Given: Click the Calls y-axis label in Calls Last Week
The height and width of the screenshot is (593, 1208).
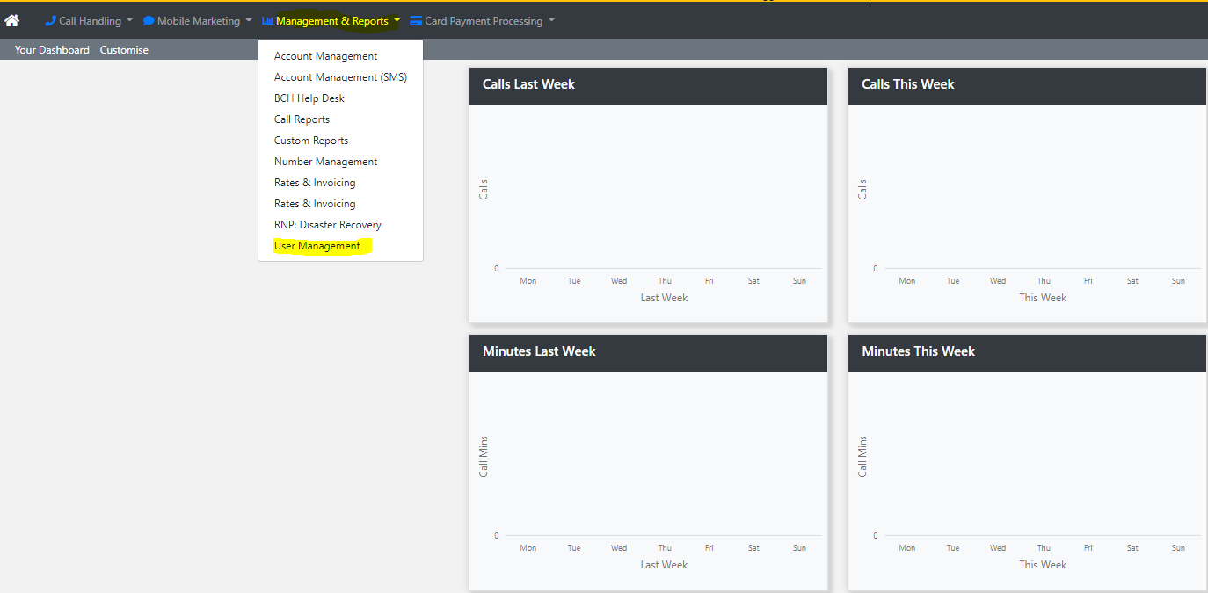Looking at the screenshot, I should tap(484, 190).
